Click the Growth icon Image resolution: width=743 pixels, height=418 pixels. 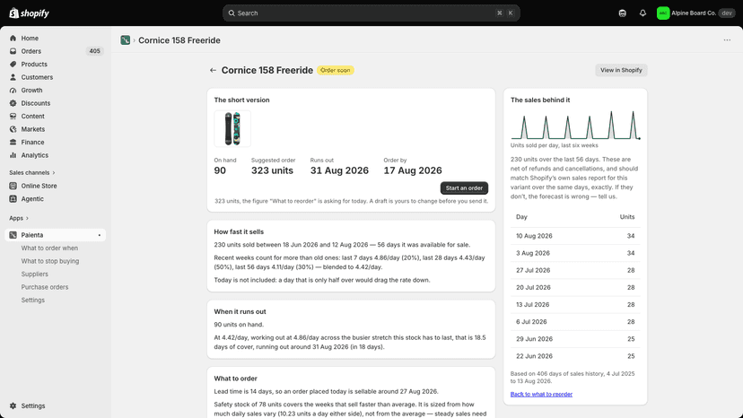(x=13, y=91)
